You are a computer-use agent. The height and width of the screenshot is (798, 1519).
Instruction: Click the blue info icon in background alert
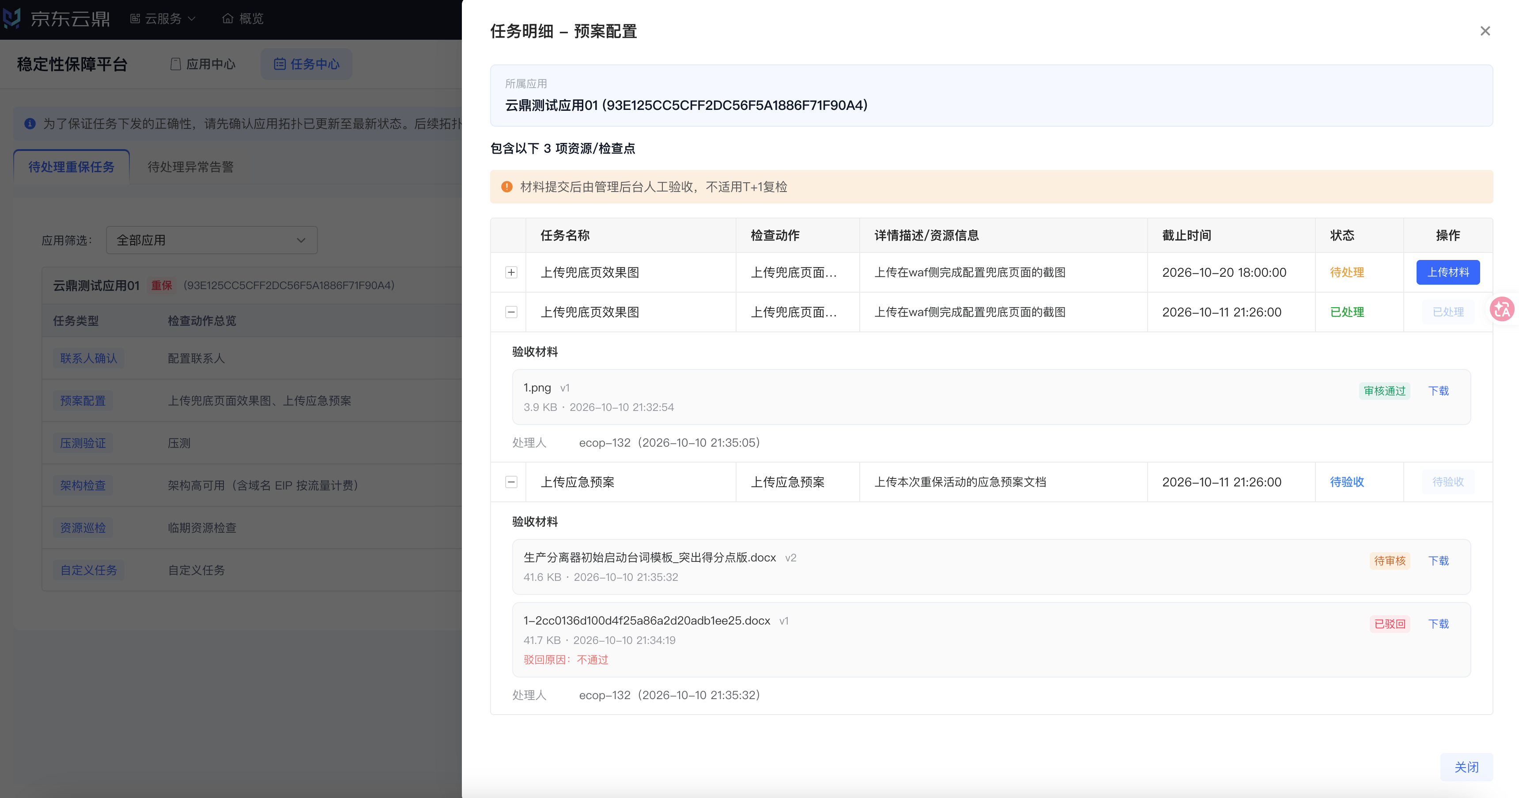[30, 124]
